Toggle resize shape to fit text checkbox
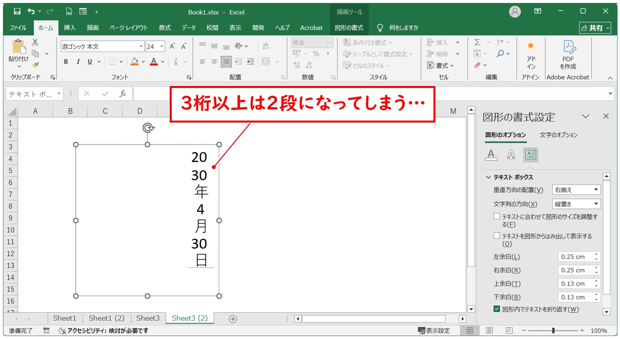 pos(497,216)
